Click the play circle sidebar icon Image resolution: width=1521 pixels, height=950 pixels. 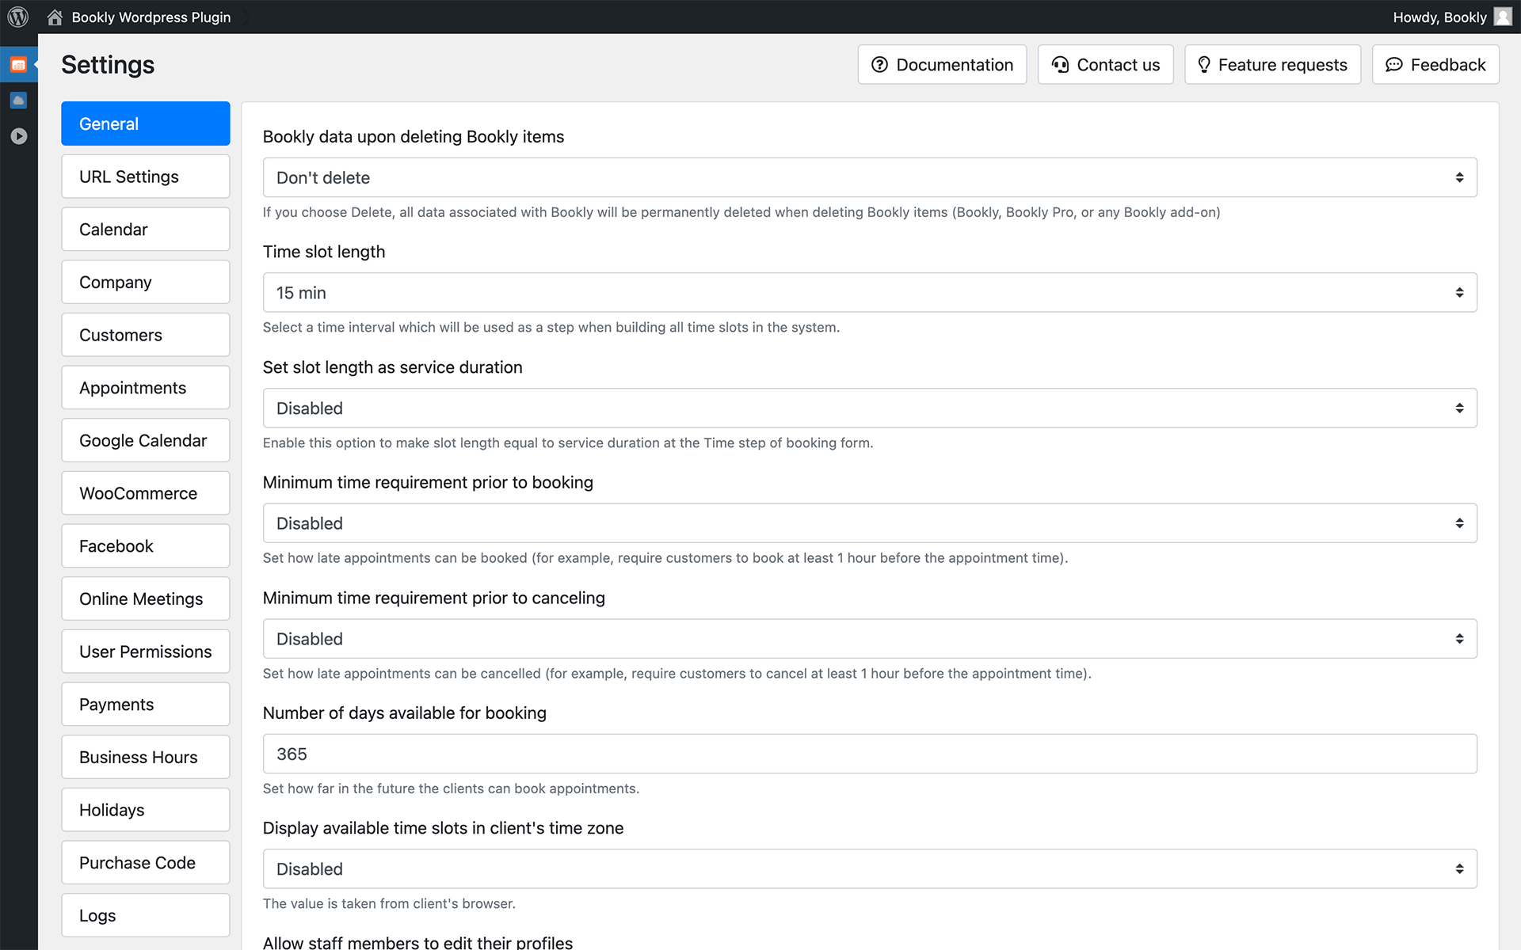click(x=18, y=136)
